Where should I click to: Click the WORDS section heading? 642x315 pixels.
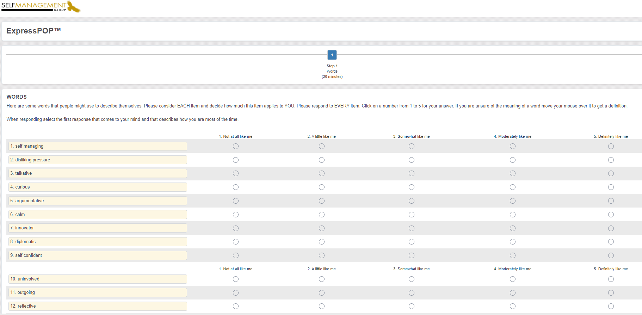pyautogui.click(x=17, y=97)
